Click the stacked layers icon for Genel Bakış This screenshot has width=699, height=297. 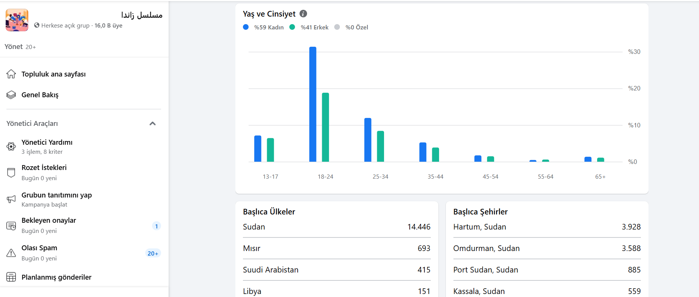[x=11, y=95]
